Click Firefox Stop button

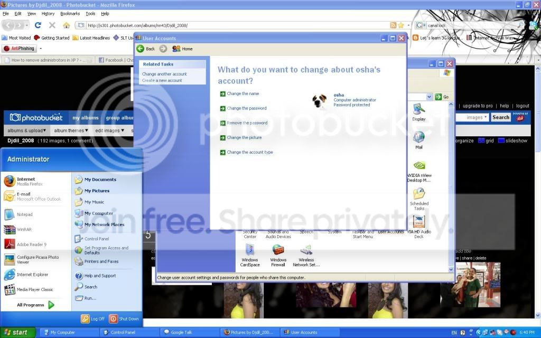[52, 25]
